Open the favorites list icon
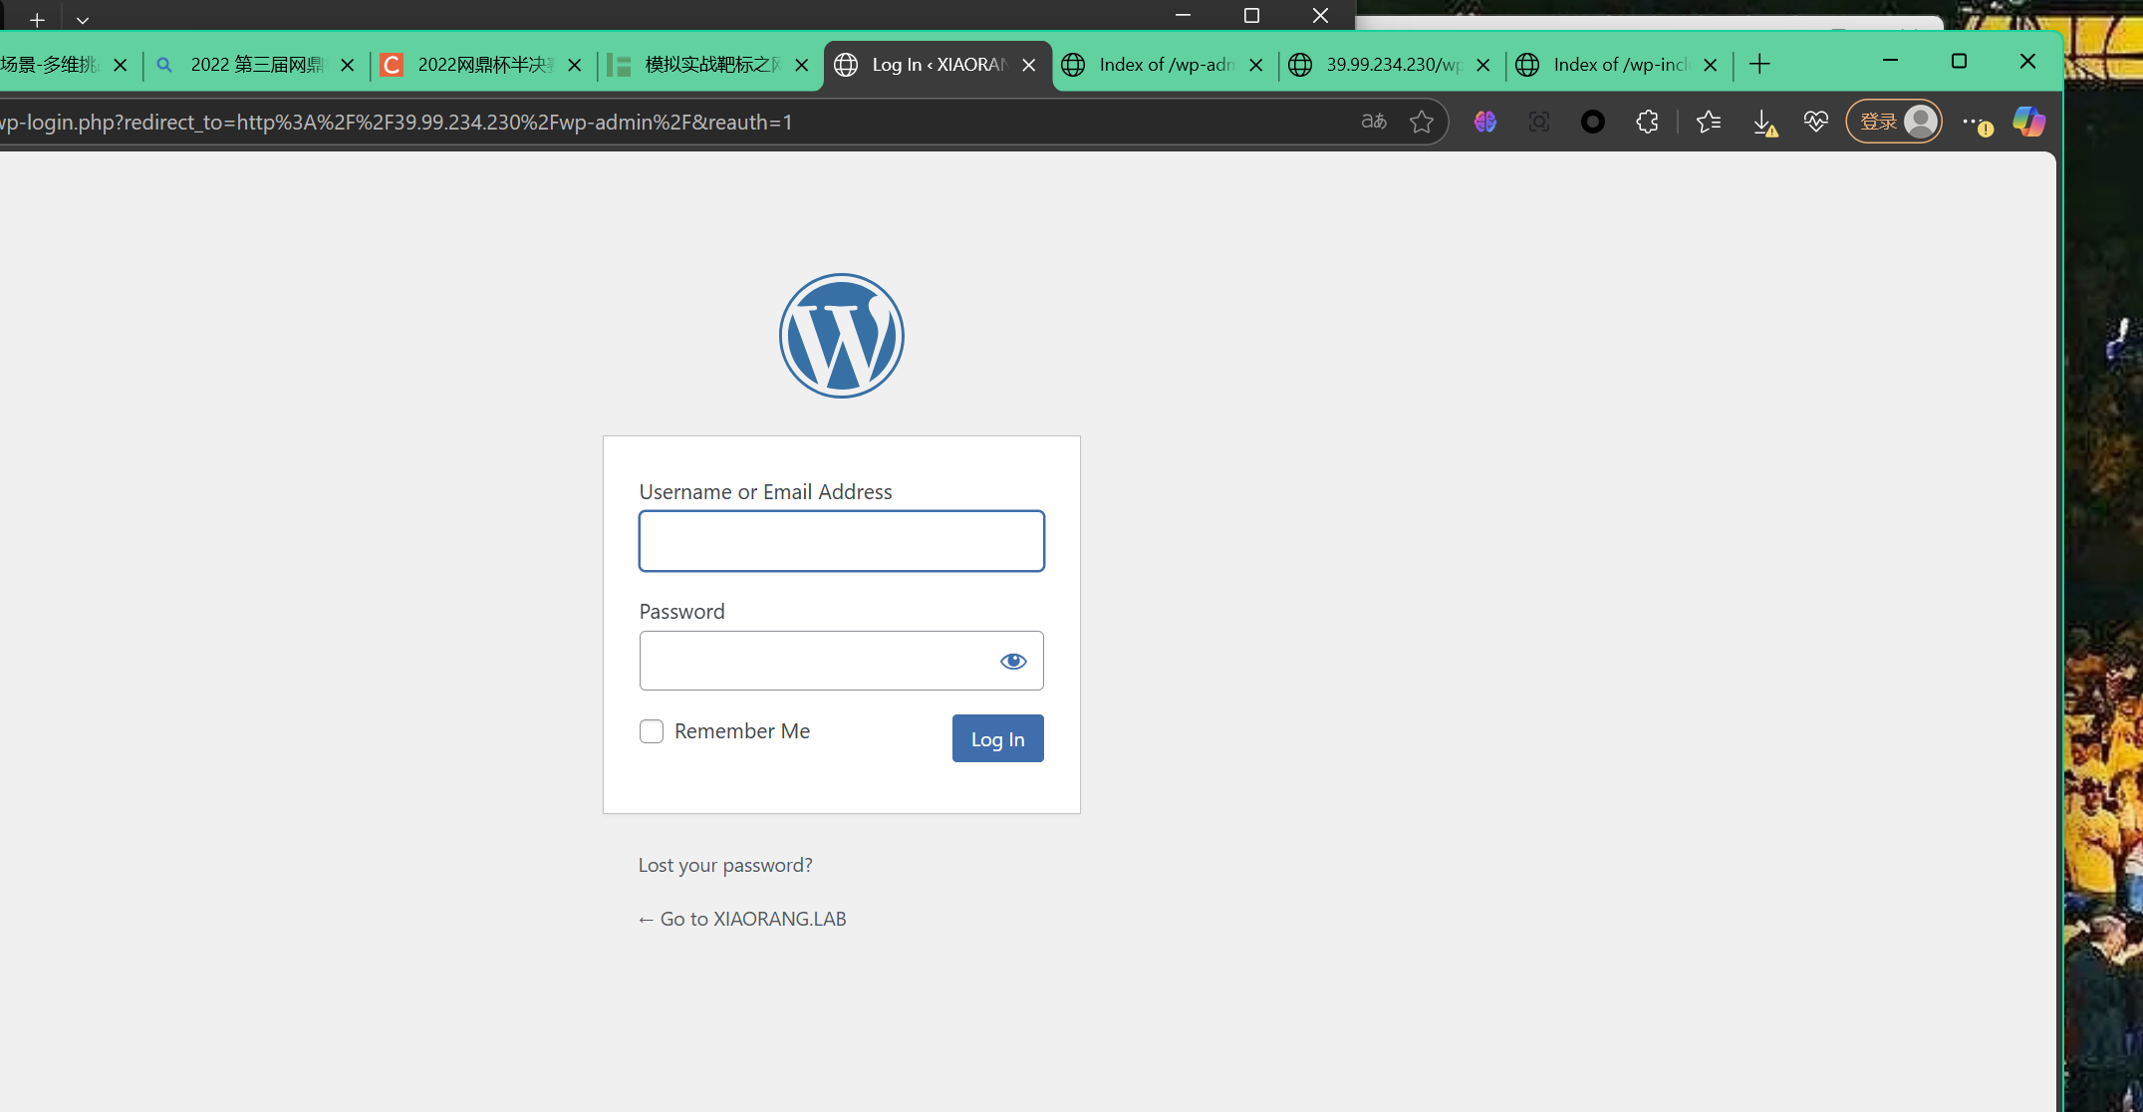The width and height of the screenshot is (2143, 1112). coord(1709,122)
